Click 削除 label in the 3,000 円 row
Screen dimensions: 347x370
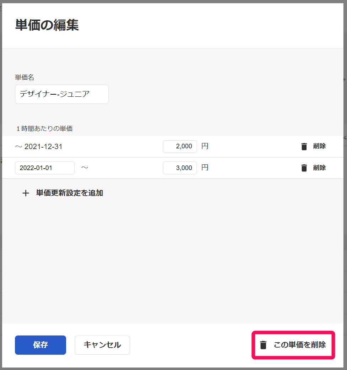pyautogui.click(x=319, y=168)
